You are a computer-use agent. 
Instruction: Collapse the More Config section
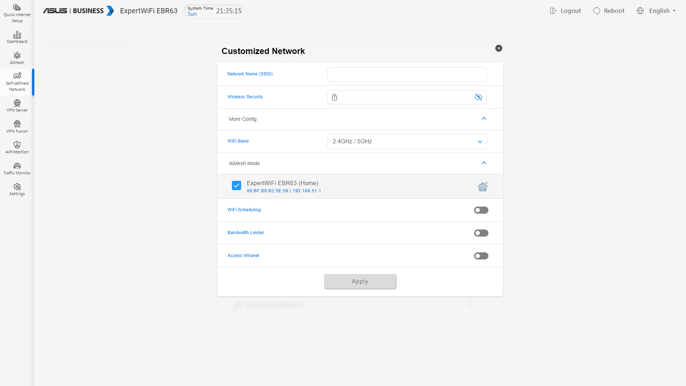click(x=484, y=119)
